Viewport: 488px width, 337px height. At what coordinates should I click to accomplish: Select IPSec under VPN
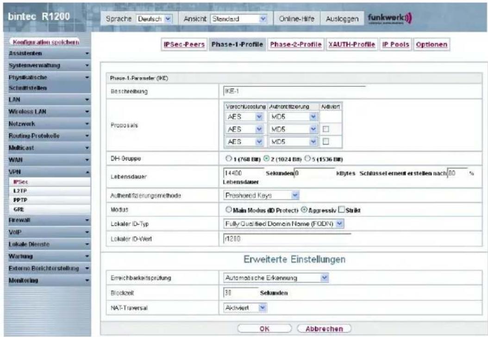[x=50, y=182]
